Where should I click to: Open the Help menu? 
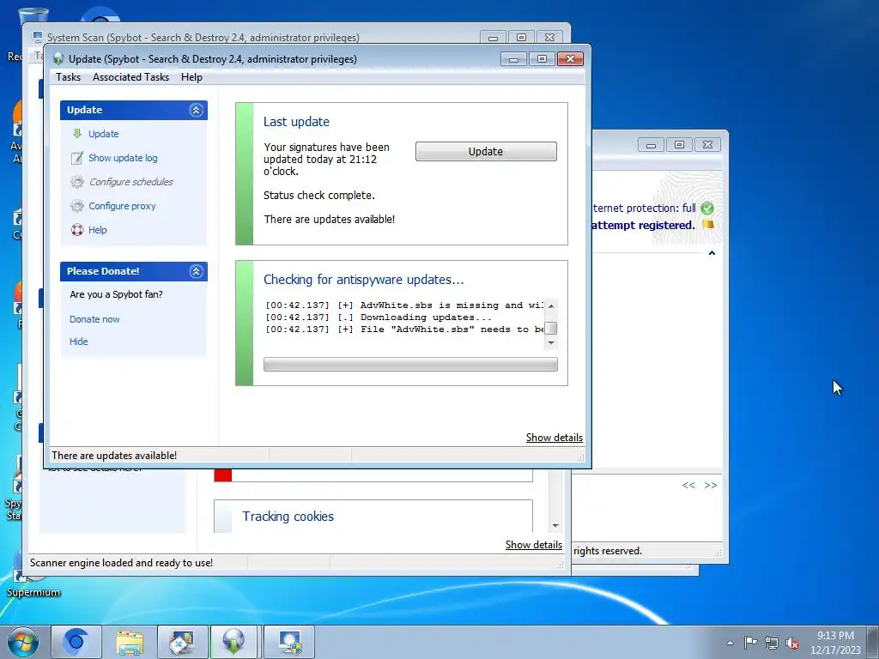[x=191, y=77]
